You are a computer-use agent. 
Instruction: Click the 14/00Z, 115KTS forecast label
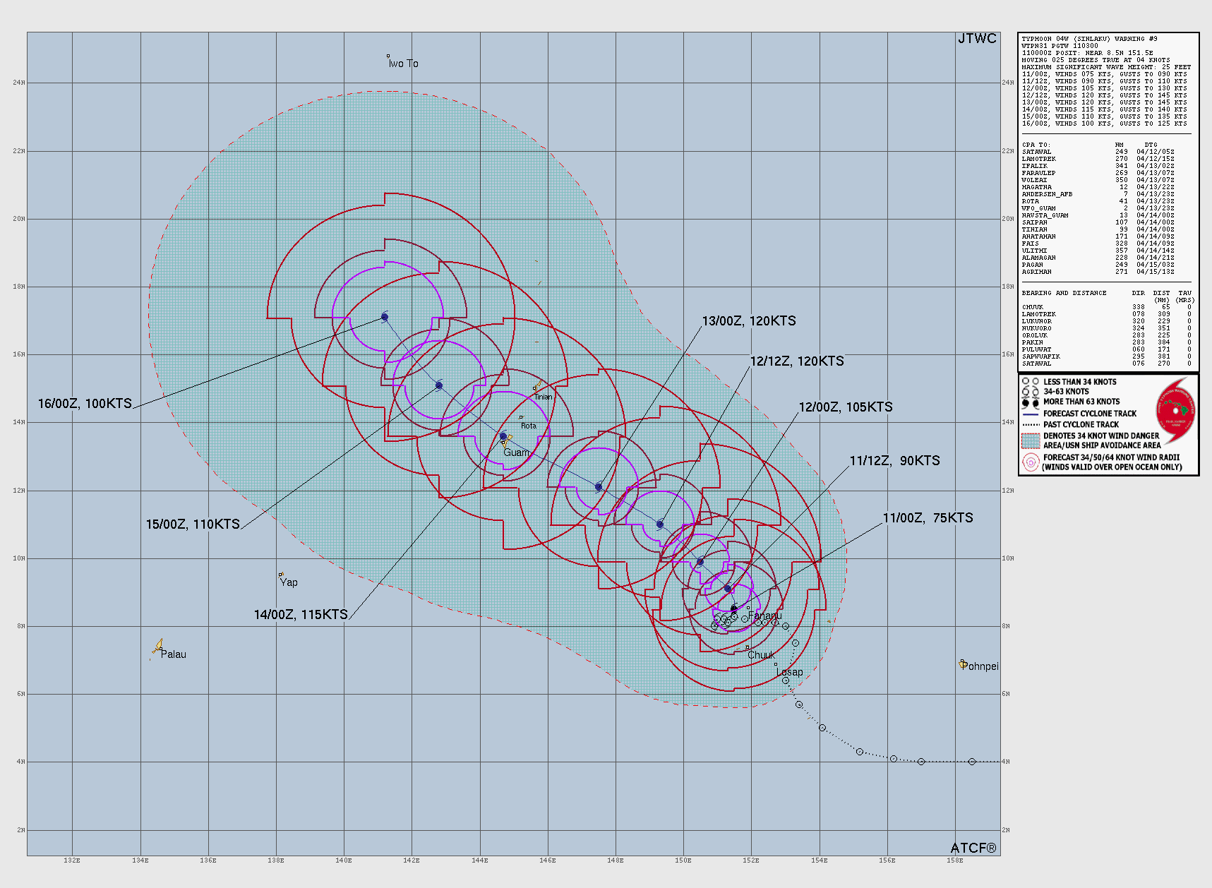pos(299,614)
